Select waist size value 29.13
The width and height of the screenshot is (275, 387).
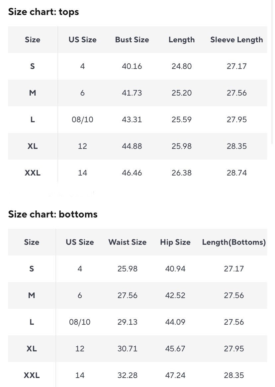pyautogui.click(x=127, y=322)
